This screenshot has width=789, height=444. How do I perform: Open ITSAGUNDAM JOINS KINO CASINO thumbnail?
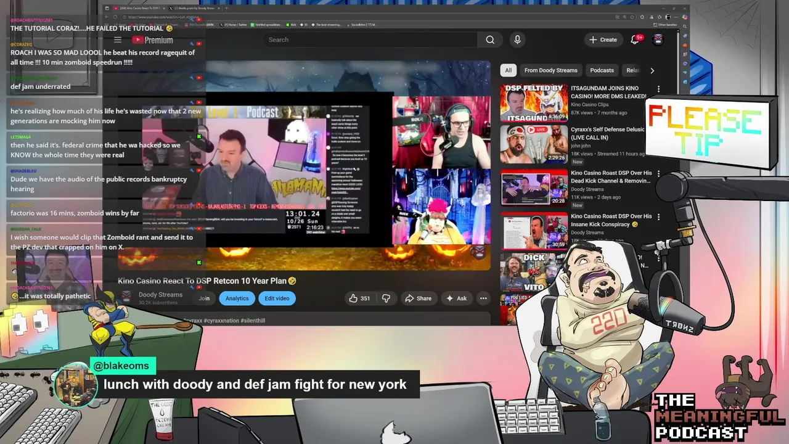click(x=534, y=102)
